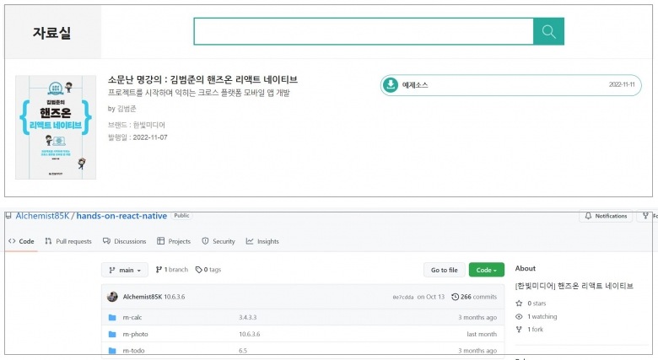Click the folder icon for rn-calc
Screen dimensions: 658x360
112,318
